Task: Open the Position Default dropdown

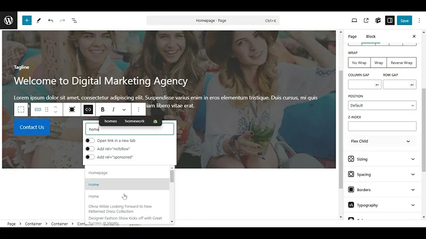Action: click(382, 105)
